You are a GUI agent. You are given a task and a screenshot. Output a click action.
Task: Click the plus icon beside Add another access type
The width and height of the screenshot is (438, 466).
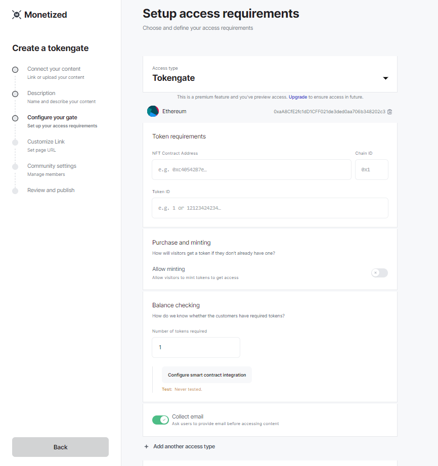(146, 446)
